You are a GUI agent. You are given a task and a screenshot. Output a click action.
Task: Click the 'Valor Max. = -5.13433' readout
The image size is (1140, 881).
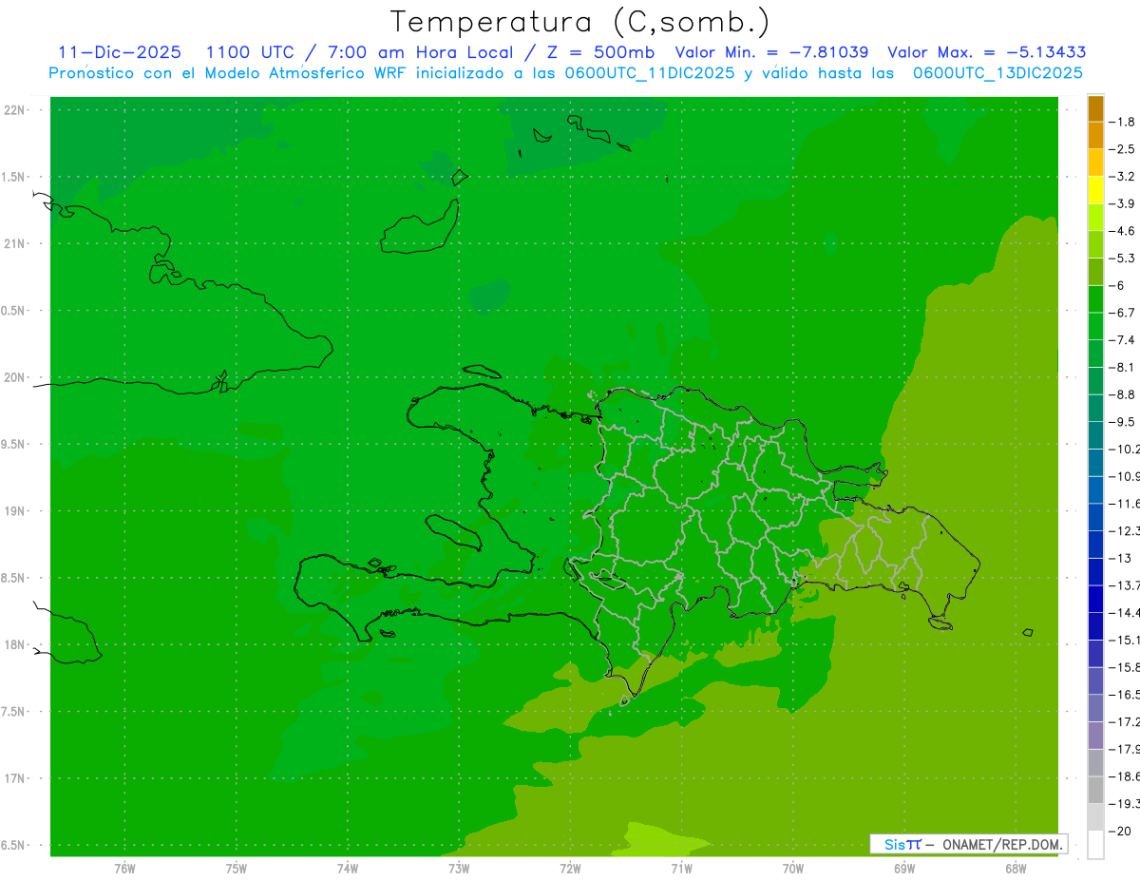(986, 52)
